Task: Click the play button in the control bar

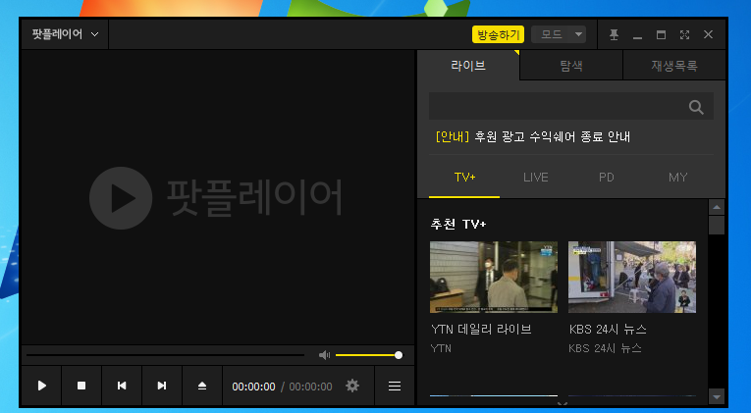Action: (x=41, y=386)
